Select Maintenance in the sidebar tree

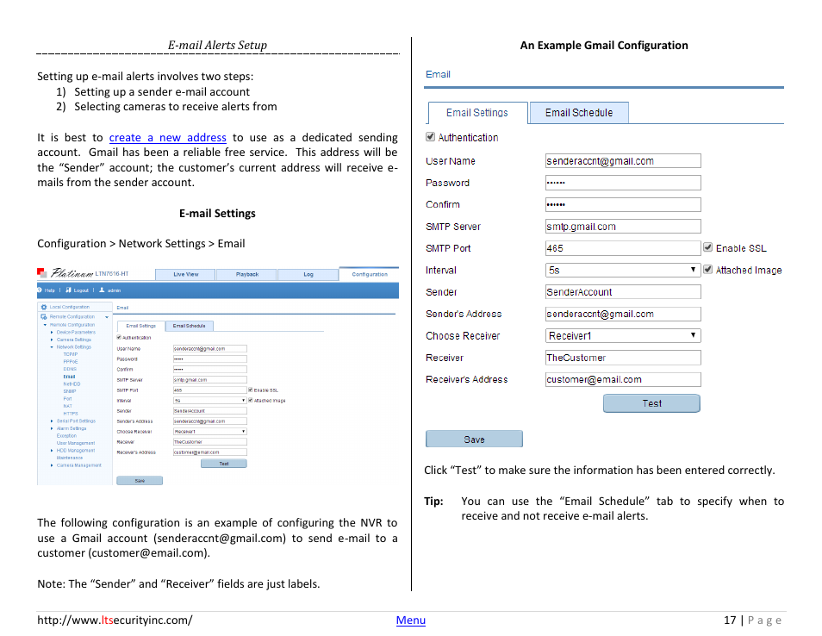click(70, 458)
